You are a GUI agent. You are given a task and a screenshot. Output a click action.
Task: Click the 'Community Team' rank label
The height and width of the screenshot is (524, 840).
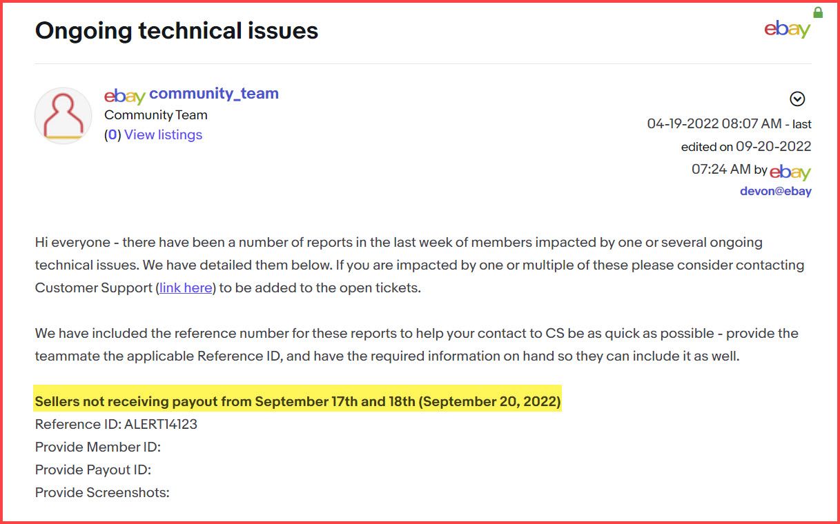point(156,115)
